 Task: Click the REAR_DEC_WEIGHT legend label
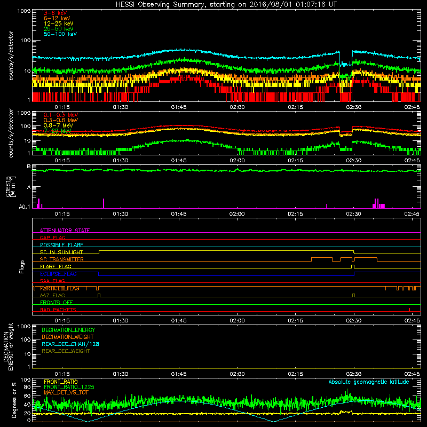pos(66,351)
